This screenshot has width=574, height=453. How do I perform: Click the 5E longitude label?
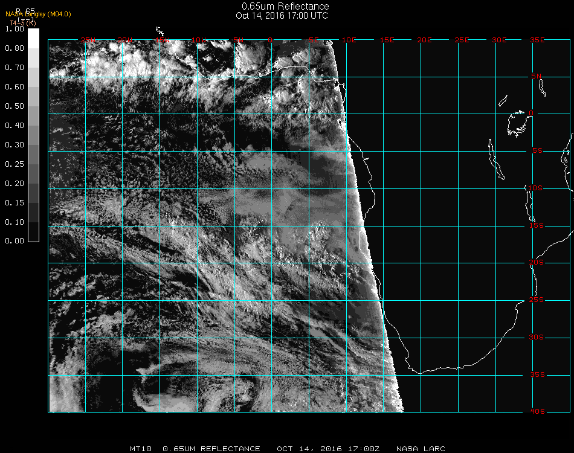(x=314, y=40)
